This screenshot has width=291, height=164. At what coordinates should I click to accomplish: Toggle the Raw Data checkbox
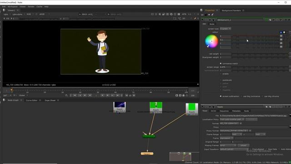click(x=267, y=149)
